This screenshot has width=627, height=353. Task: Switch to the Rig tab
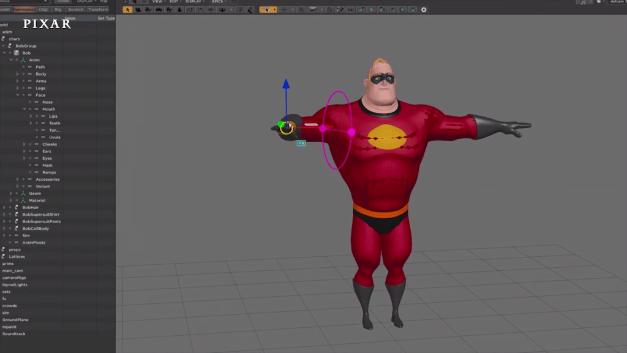[58, 9]
